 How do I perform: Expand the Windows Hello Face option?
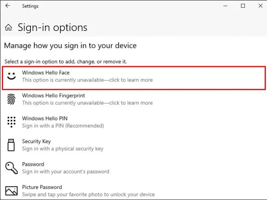pyautogui.click(x=134, y=78)
